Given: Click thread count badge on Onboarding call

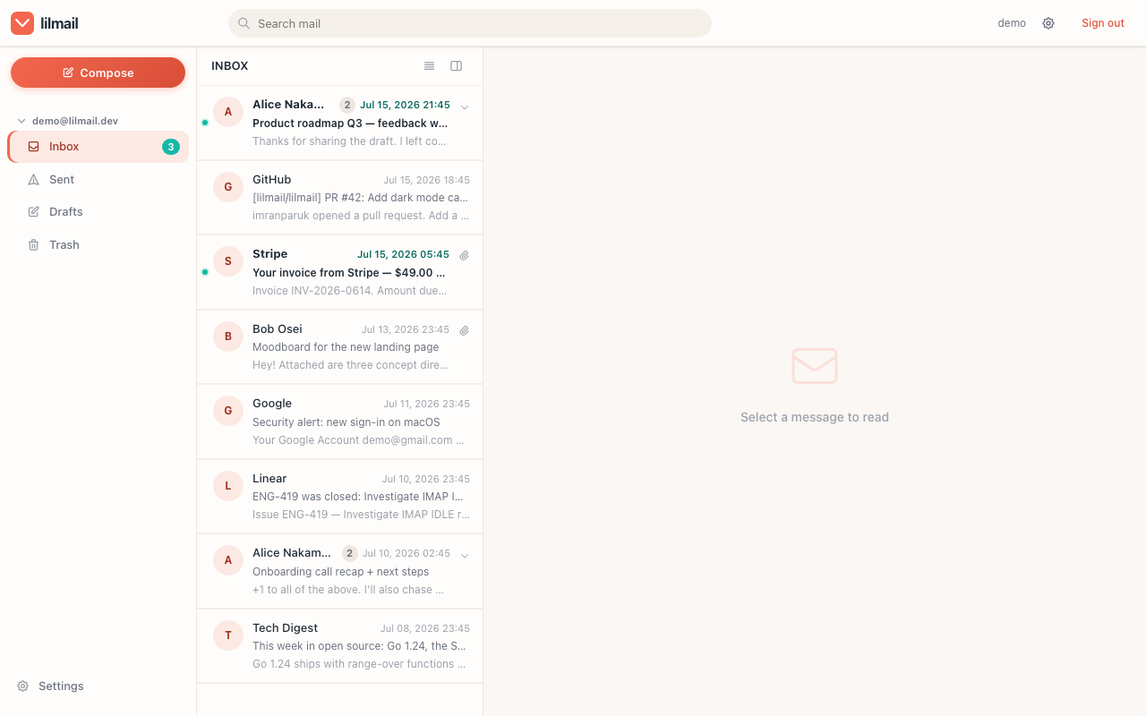Looking at the screenshot, I should [x=350, y=553].
